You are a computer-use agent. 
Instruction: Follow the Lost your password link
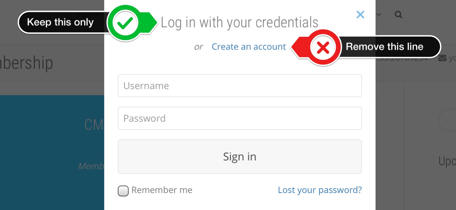pyautogui.click(x=320, y=190)
